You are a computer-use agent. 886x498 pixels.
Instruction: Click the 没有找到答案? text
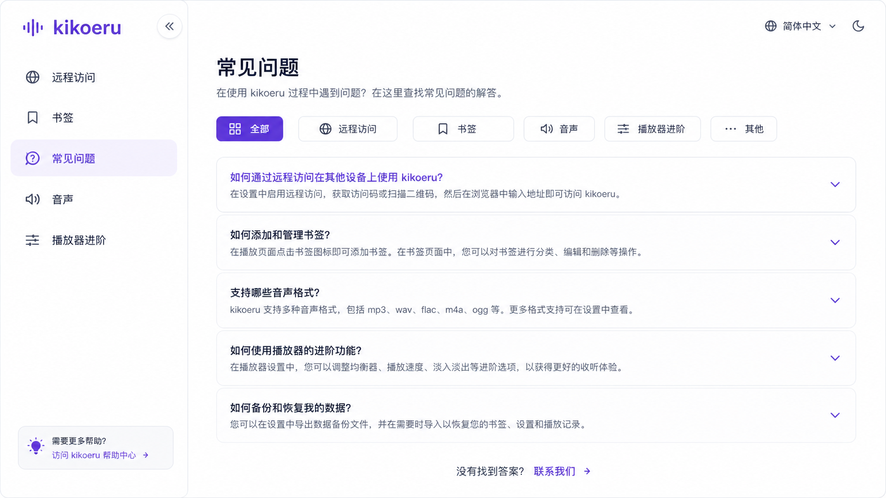pyautogui.click(x=490, y=471)
